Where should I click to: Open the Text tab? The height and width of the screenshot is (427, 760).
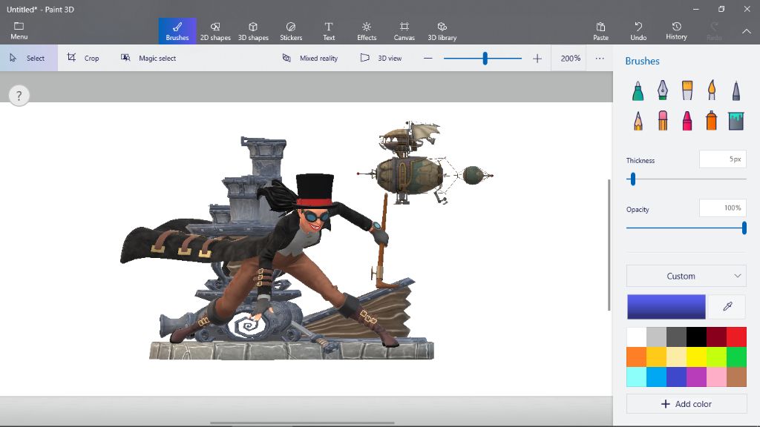point(329,31)
